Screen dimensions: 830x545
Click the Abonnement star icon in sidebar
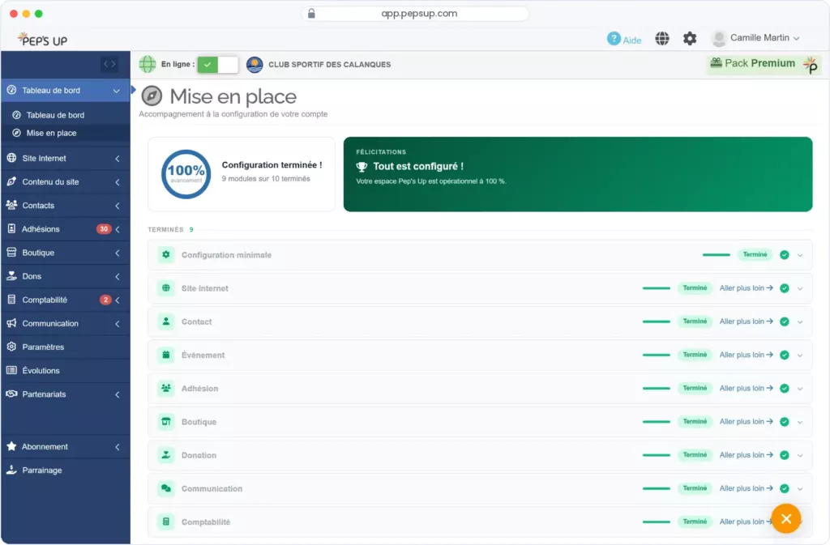click(x=11, y=446)
